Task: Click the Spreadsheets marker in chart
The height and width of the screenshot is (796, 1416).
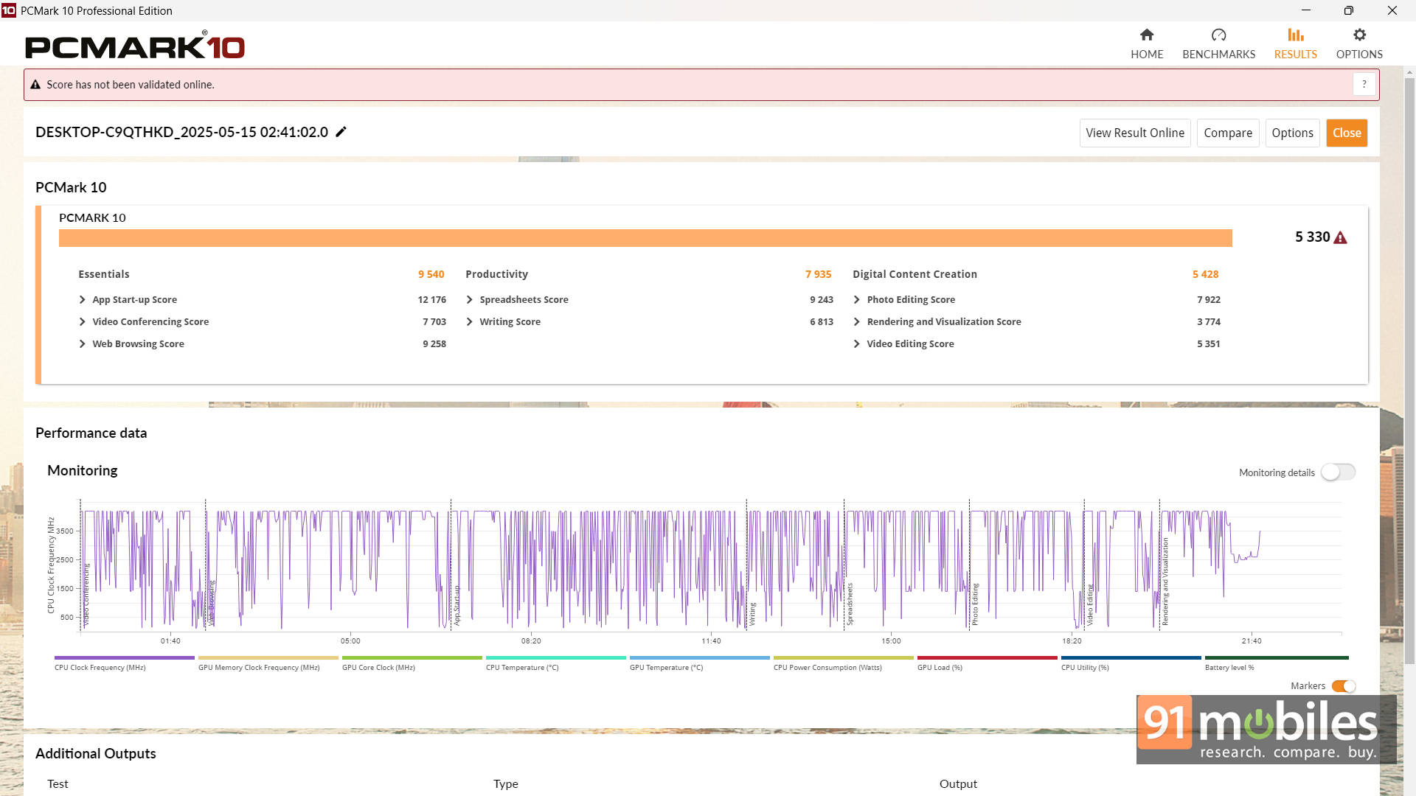Action: (850, 604)
